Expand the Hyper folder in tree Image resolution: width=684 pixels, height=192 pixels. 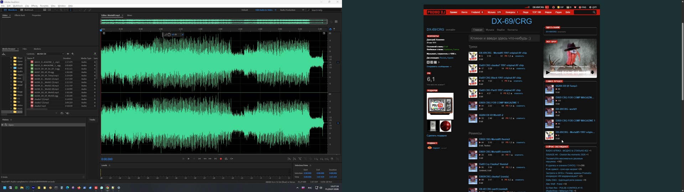point(11,75)
